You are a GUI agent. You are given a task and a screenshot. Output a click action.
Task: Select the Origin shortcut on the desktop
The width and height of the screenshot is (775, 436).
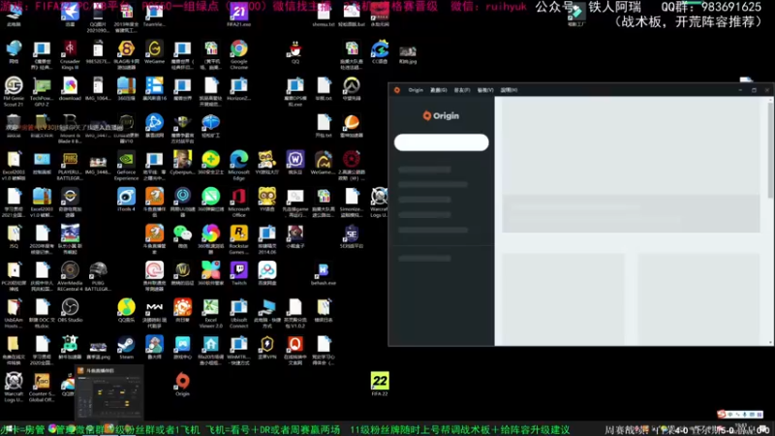(x=182, y=384)
